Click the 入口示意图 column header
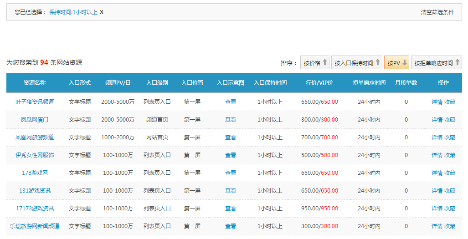Viewport: 468px width, 239px height. tap(231, 82)
